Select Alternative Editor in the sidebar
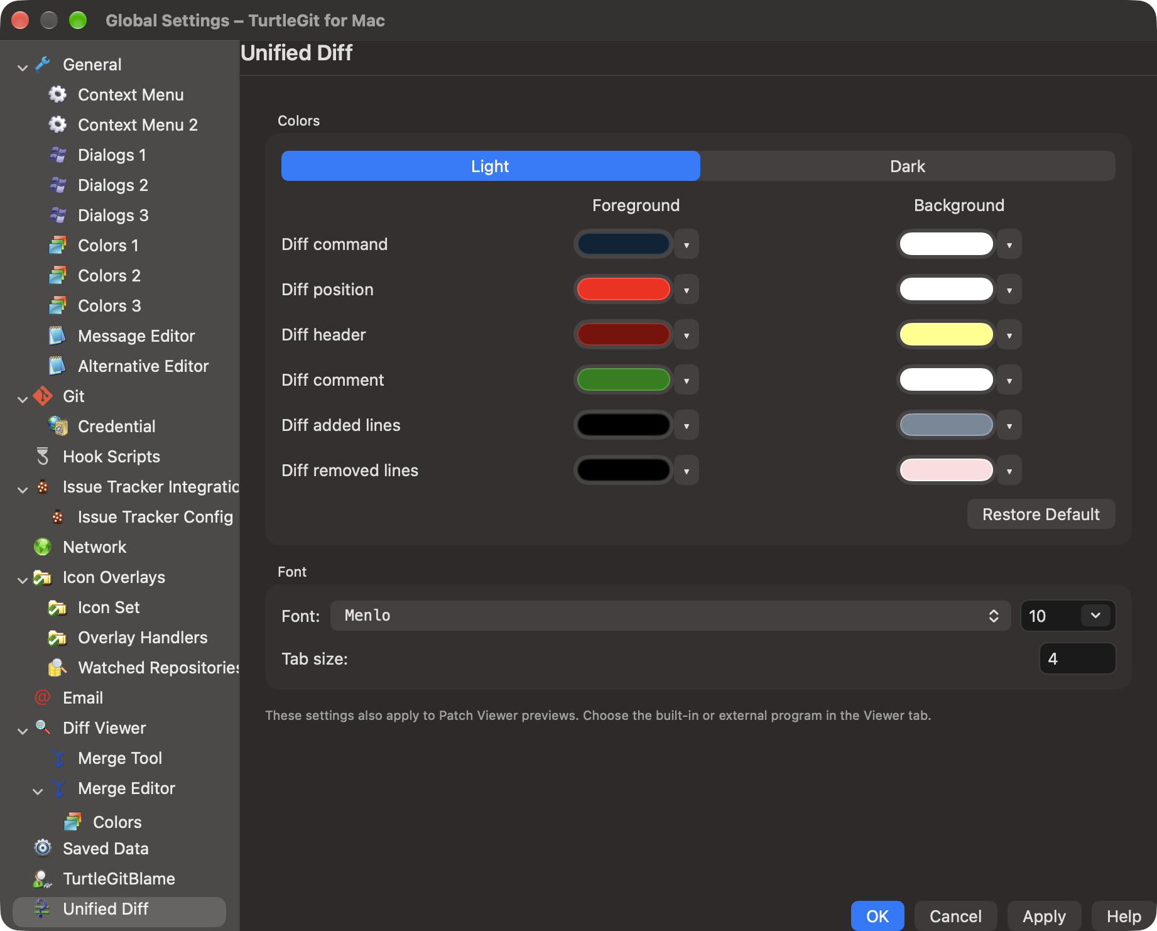This screenshot has width=1157, height=931. pyautogui.click(x=143, y=366)
